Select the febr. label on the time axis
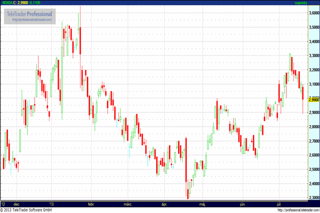320x213 pixels. click(90, 204)
